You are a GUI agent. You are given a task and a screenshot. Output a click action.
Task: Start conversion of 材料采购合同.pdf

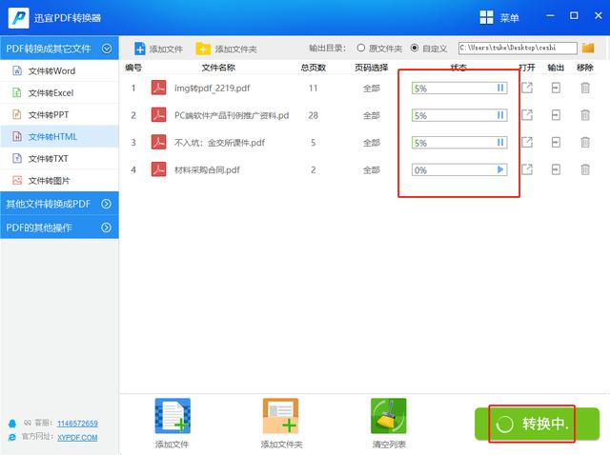click(x=500, y=169)
